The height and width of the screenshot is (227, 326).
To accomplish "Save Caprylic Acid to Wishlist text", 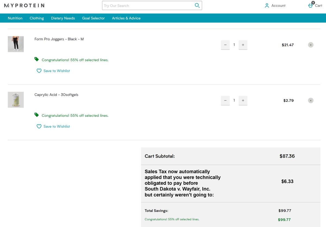I will coord(57,126).
